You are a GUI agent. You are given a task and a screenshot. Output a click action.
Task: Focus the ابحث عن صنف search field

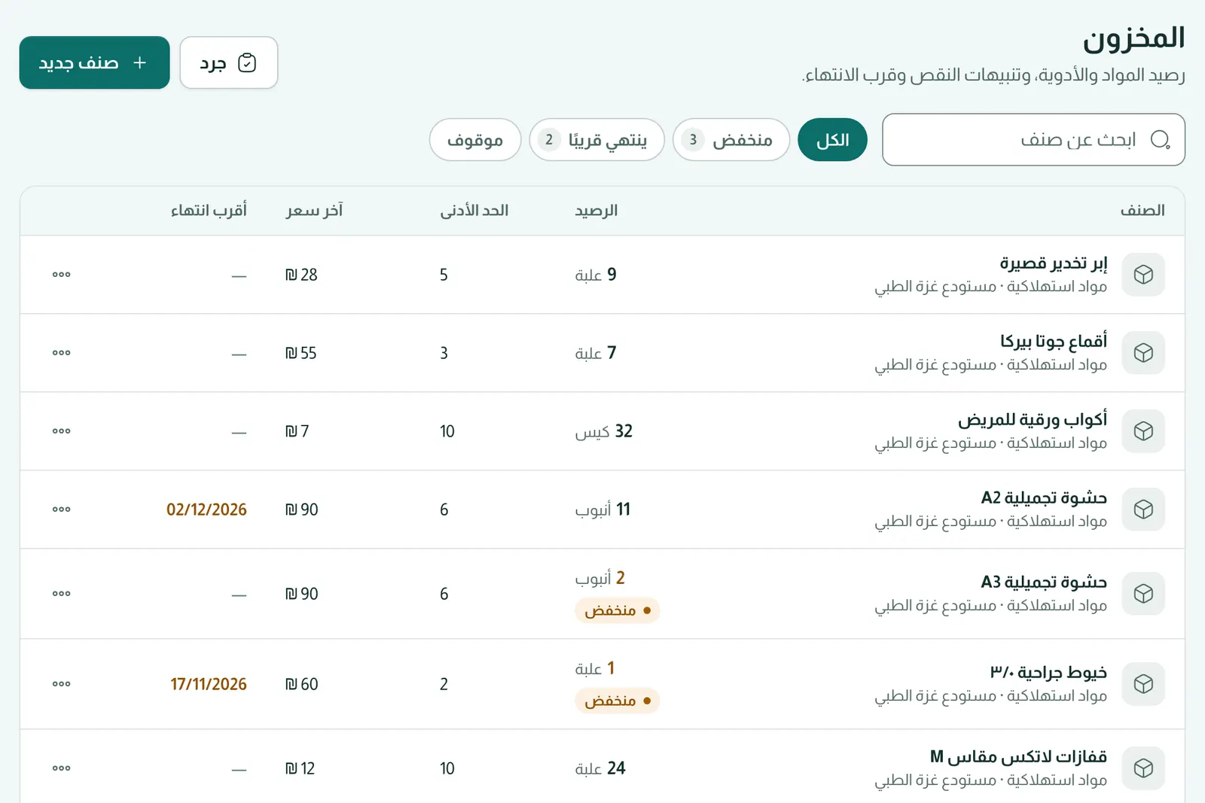[1033, 140]
